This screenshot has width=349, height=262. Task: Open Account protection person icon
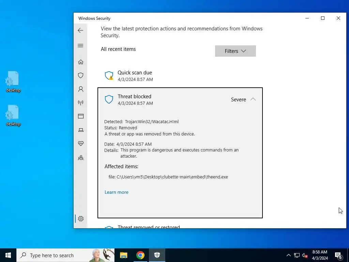tap(80, 89)
